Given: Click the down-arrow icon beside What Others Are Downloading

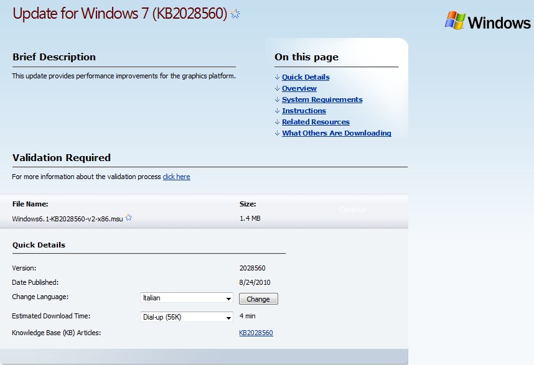Looking at the screenshot, I should pos(277,133).
